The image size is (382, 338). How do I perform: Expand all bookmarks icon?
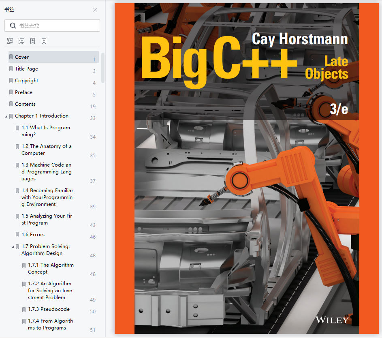tap(10, 41)
